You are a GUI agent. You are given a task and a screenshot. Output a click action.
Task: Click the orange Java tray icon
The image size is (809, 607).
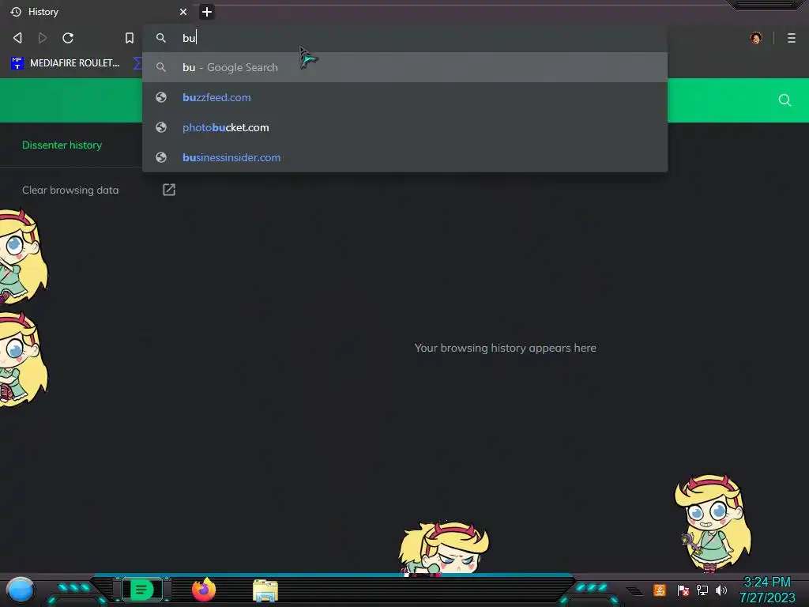click(660, 590)
